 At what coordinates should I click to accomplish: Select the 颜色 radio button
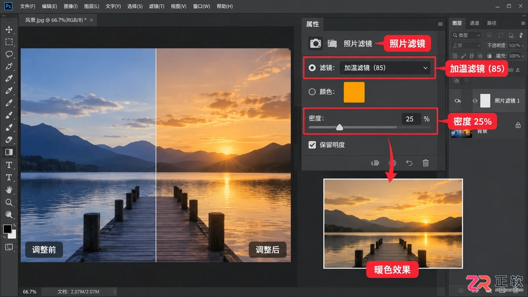pyautogui.click(x=312, y=92)
